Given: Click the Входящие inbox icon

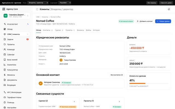Looking at the screenshot, I should (5, 85).
